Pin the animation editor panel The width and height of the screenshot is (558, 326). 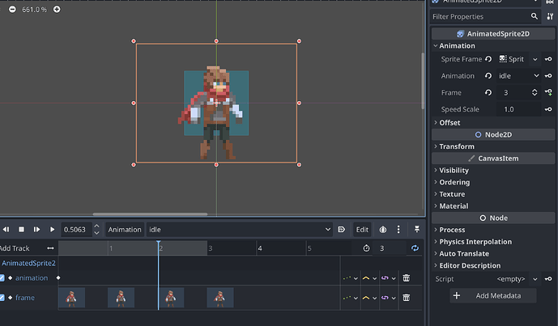tap(417, 229)
